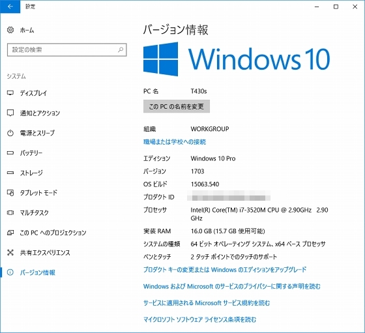Click the product key change or Windows edition upgrade link
Viewport: 365px width, 333px height.
(x=225, y=270)
